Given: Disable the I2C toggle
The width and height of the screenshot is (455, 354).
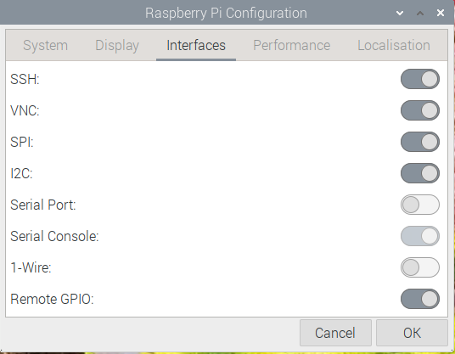Looking at the screenshot, I should pos(420,173).
